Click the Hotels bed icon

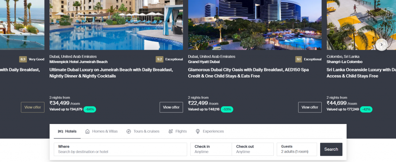pyautogui.click(x=60, y=131)
